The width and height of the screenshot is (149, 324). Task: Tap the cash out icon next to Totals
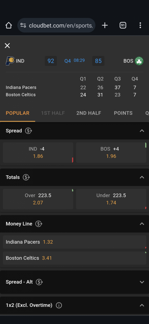(x=26, y=177)
